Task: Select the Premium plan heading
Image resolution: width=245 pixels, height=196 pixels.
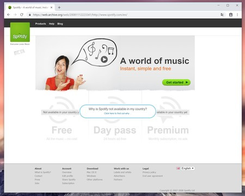Action: pos(168,130)
